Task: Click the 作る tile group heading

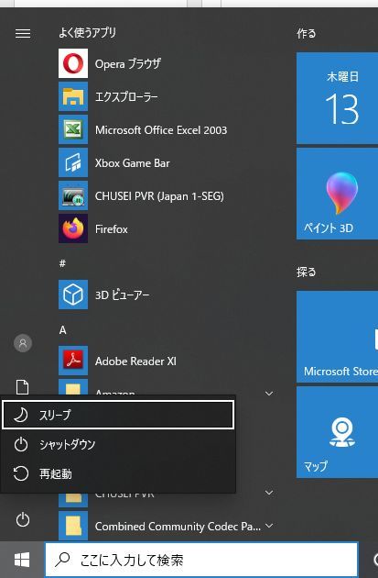Action: tap(307, 34)
